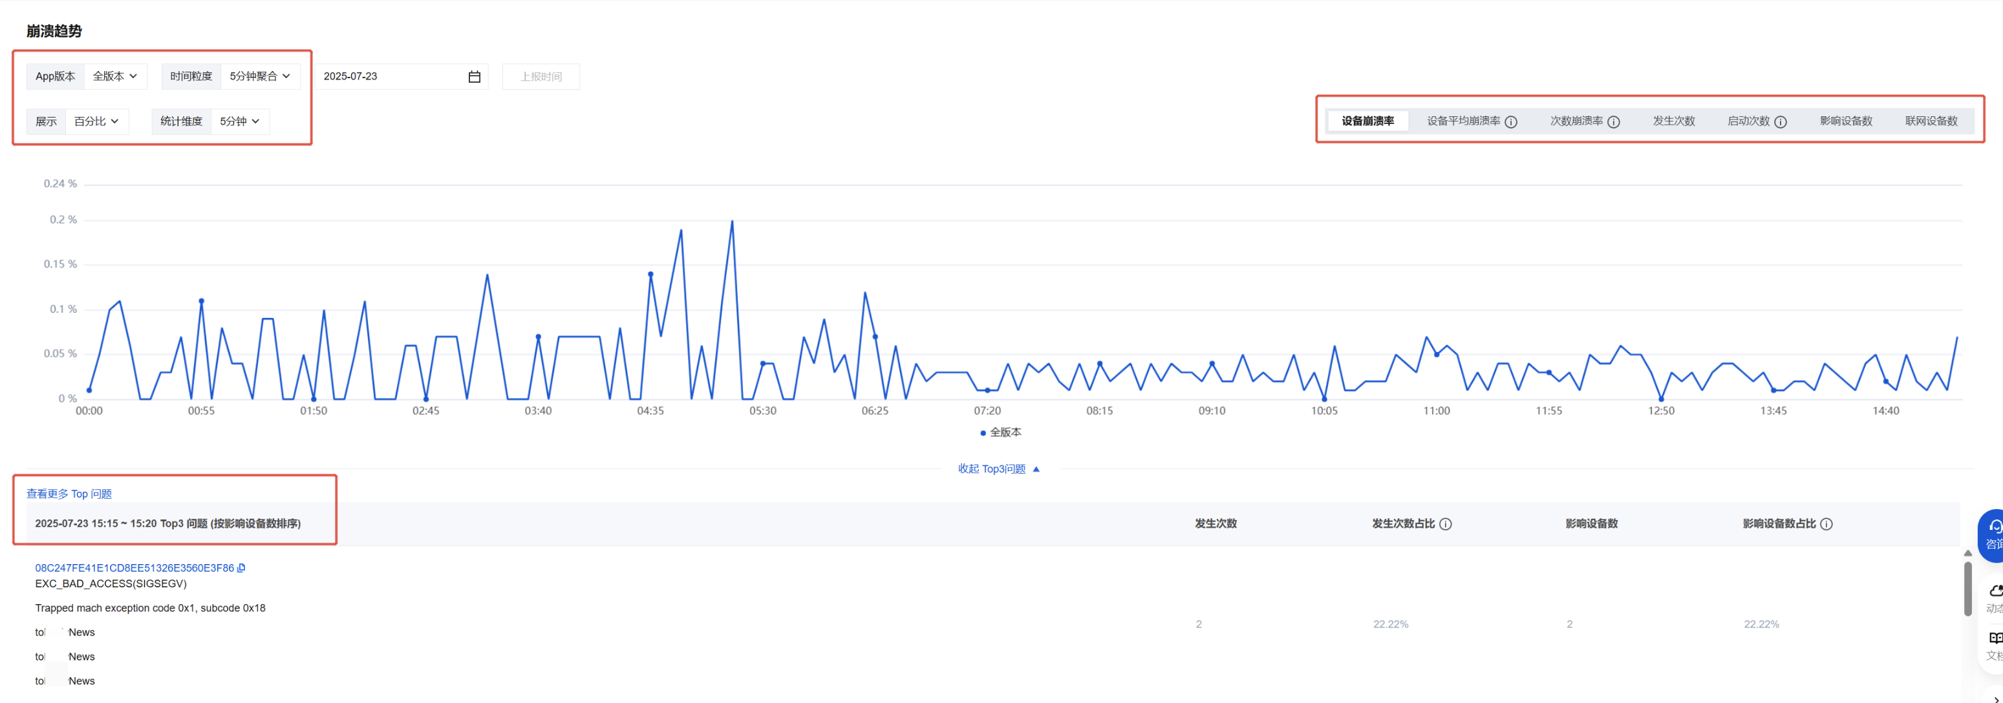
Task: Collapse the Top3问题 section
Action: coord(998,469)
